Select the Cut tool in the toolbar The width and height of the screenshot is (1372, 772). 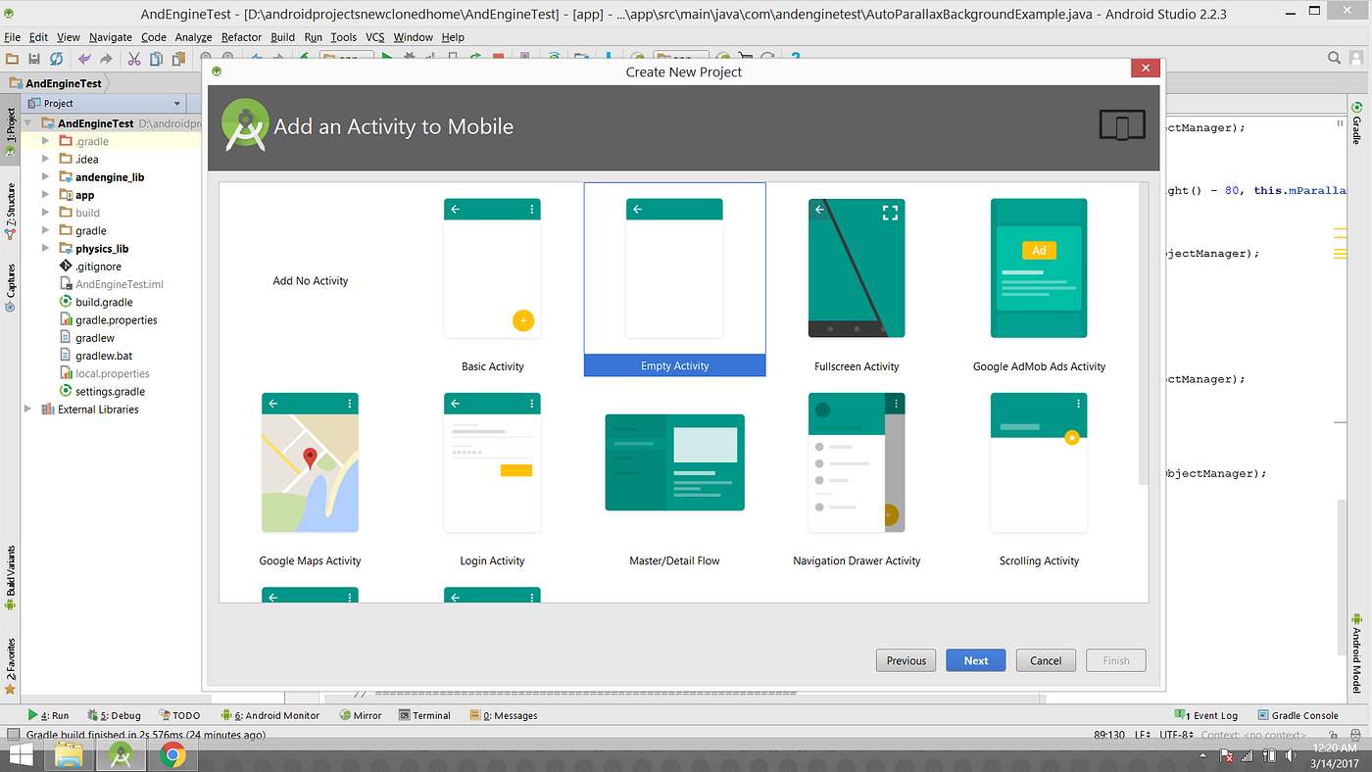[133, 59]
